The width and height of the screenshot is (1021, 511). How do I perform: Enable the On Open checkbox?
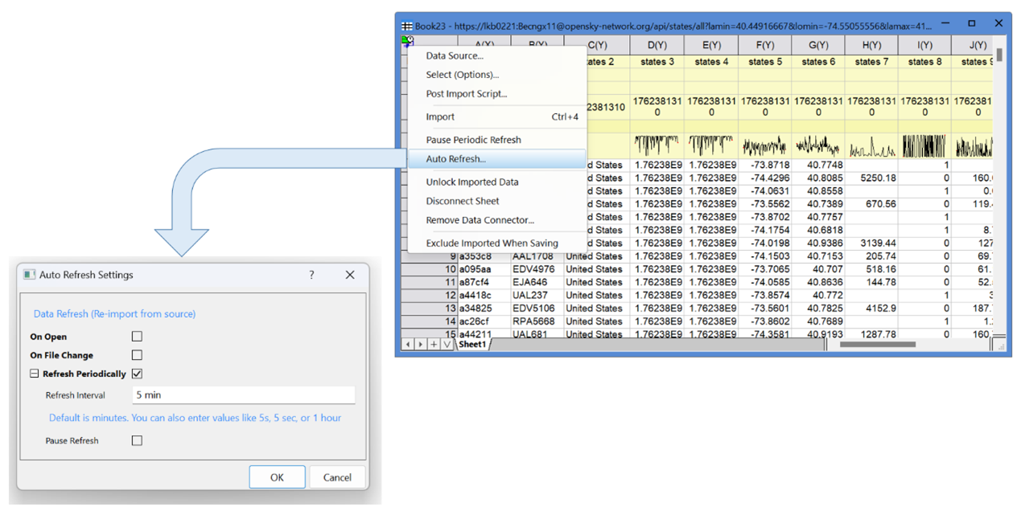137,337
